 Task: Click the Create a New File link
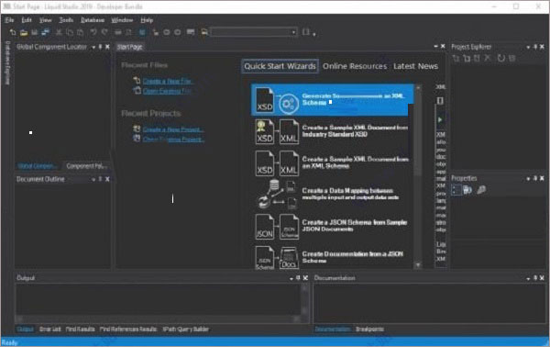coord(167,81)
